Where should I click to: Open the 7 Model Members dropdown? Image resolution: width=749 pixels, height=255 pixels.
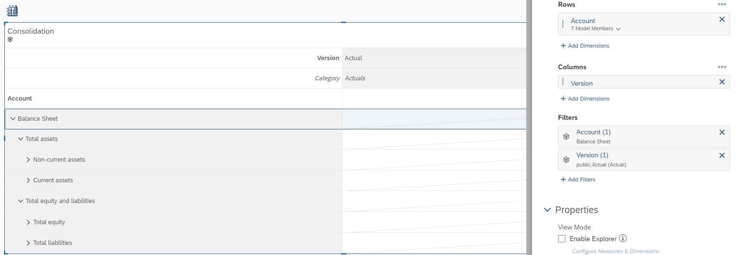tap(596, 29)
